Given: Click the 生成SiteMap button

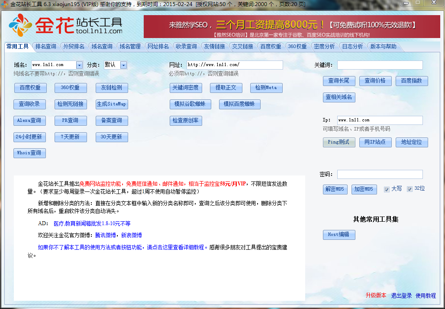Looking at the screenshot, I should pyautogui.click(x=112, y=104).
